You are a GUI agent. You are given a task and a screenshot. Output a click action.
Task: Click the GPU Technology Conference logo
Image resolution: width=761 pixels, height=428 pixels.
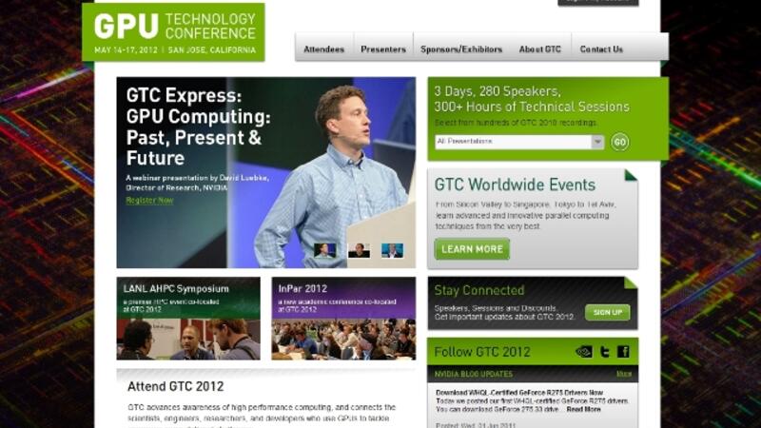174,32
